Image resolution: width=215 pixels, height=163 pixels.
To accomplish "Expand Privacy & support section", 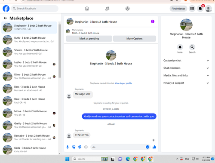I will click(186, 83).
